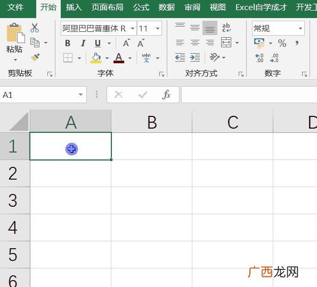Open Excel自学成才 tab
The height and width of the screenshot is (287, 317).
pyautogui.click(x=261, y=7)
